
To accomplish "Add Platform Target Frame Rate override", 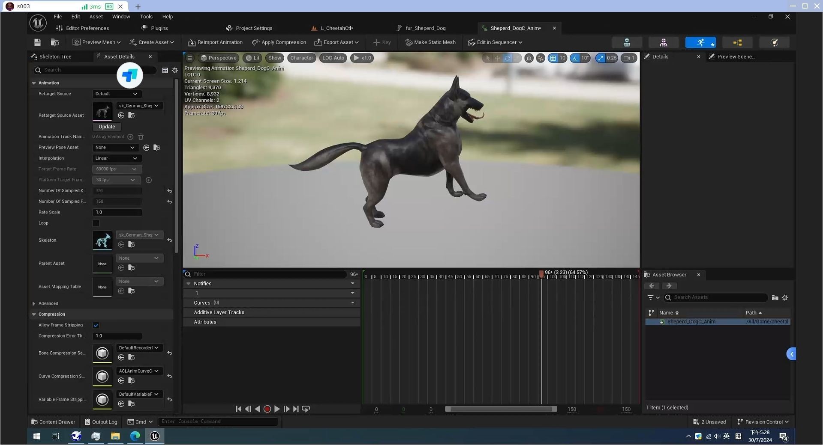I will pyautogui.click(x=149, y=180).
